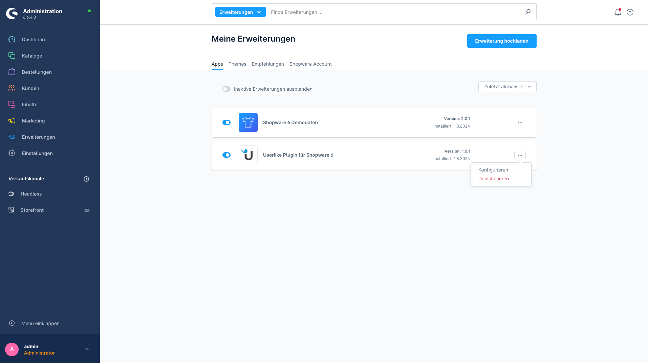648x363 pixels.
Task: Click the admin avatar circle
Action: click(x=12, y=349)
